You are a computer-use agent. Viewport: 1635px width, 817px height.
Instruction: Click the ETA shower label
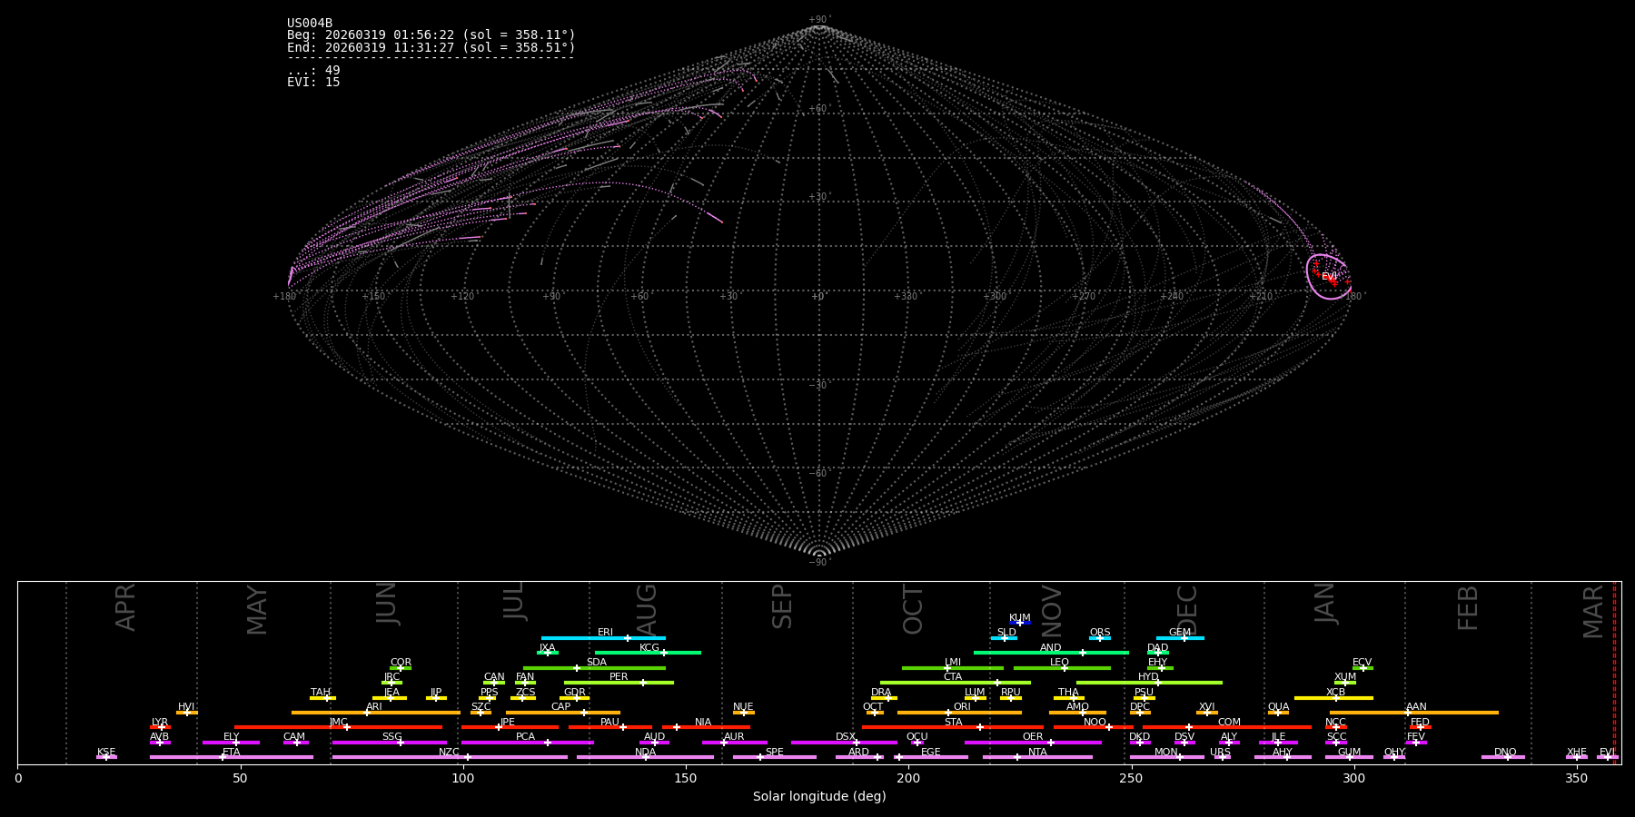click(x=232, y=753)
